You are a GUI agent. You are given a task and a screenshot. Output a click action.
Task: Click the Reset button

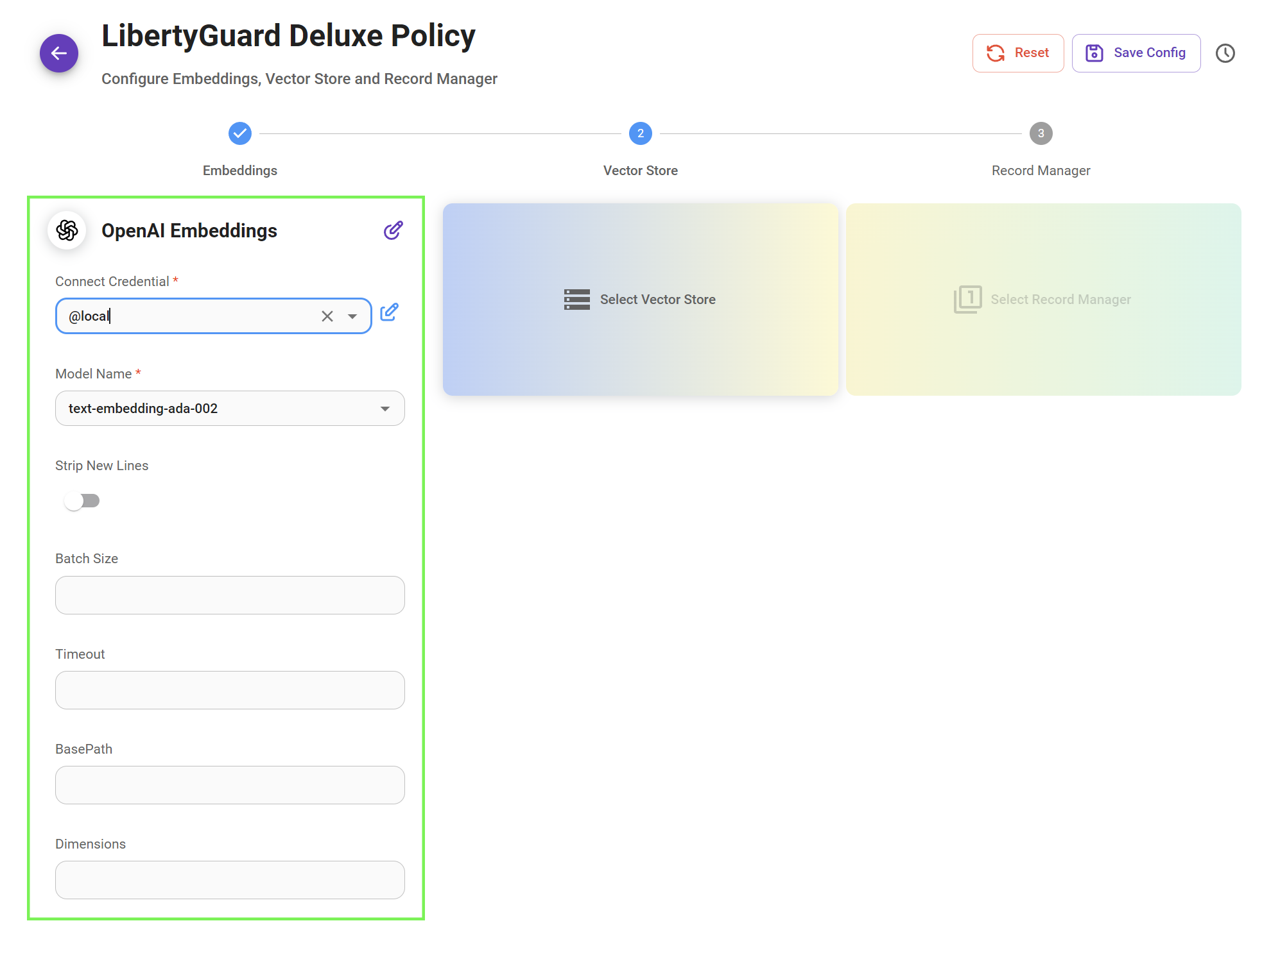click(1017, 53)
